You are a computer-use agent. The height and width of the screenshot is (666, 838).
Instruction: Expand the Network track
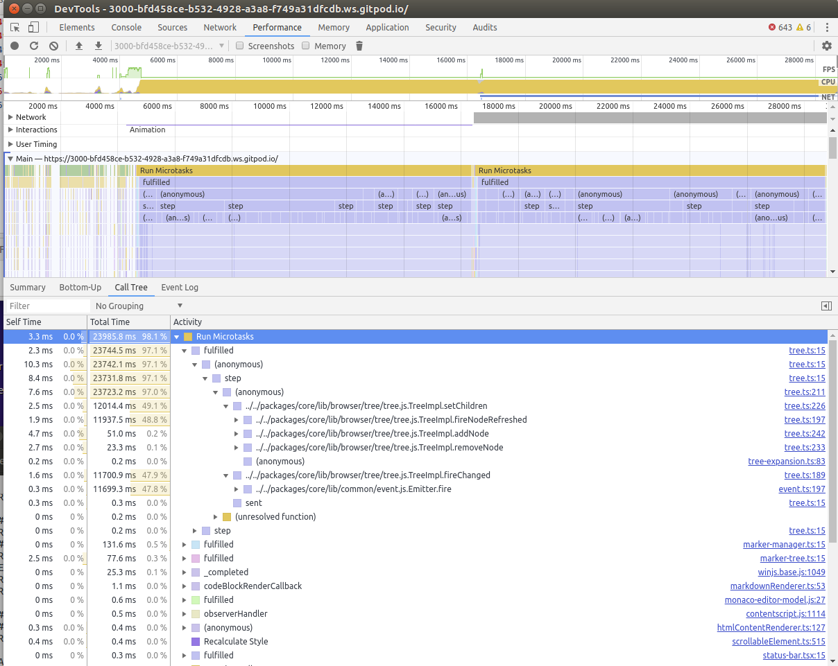click(10, 117)
